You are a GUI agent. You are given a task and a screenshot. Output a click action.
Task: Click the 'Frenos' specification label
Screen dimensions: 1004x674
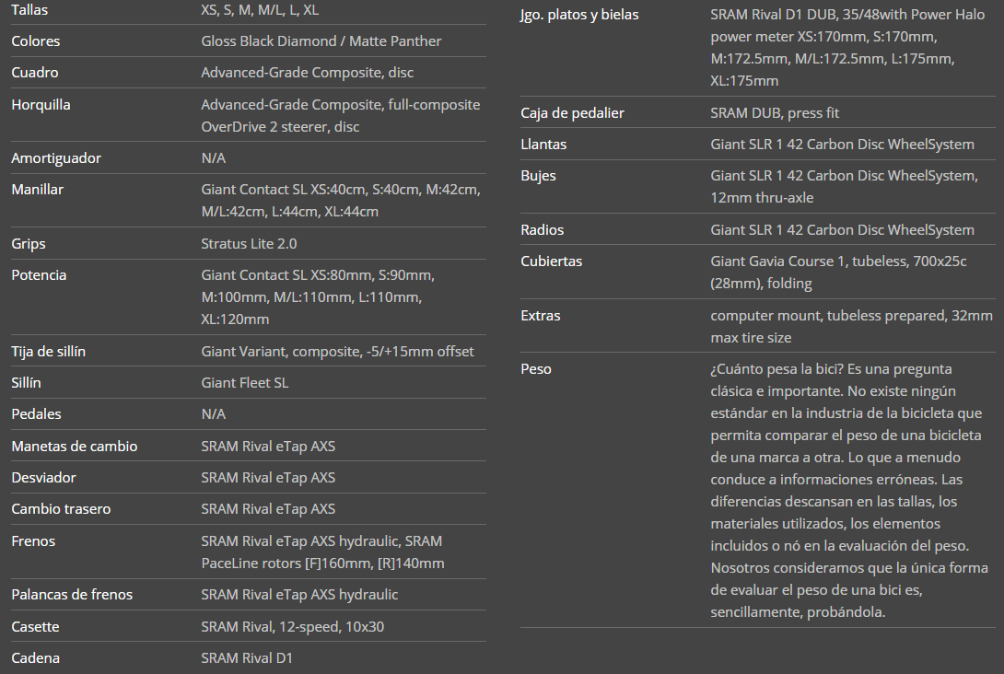(33, 541)
